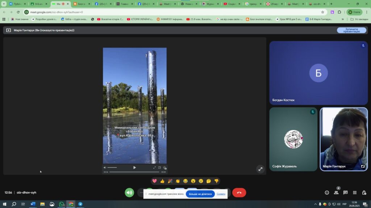
Task: Open the chat with everyone panel
Action: (345, 193)
